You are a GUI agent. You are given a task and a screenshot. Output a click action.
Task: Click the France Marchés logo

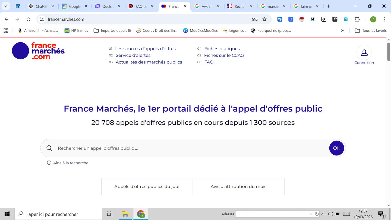[x=38, y=51]
